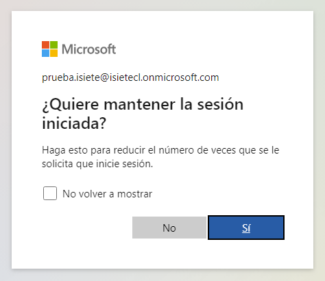Click the 'Haga esto para reducir' description line
This screenshot has width=325, height=281.
160,150
